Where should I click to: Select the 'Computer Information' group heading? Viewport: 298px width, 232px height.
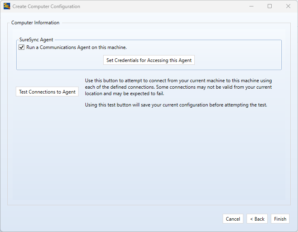35,23
